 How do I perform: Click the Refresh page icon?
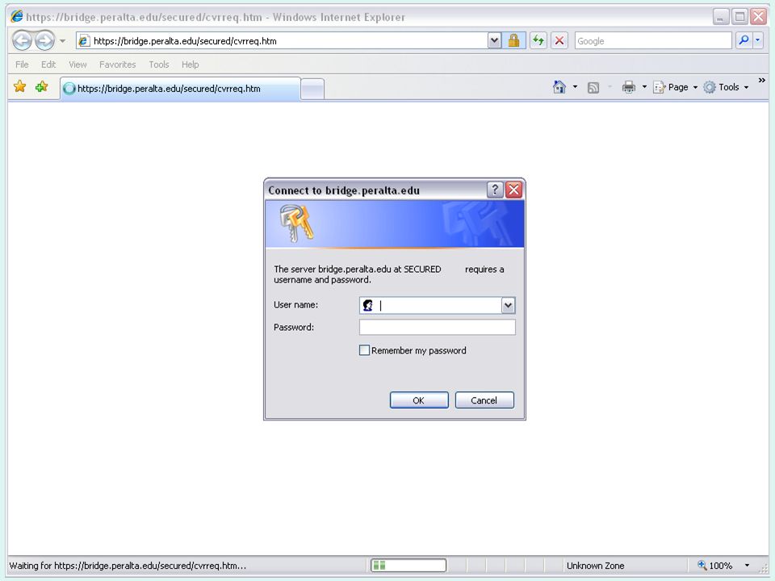pos(538,41)
